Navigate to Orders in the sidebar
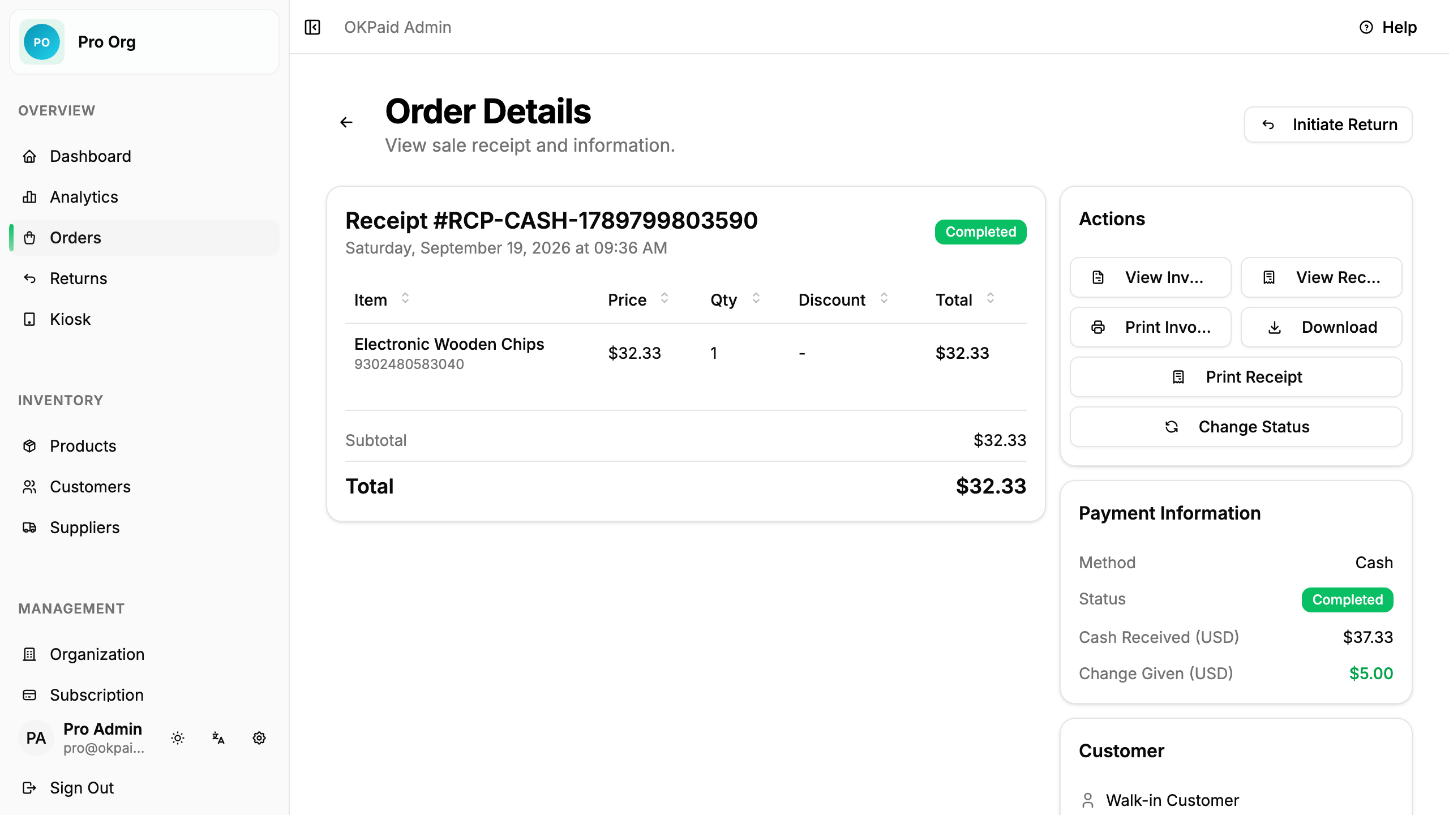This screenshot has width=1449, height=815. (x=144, y=238)
